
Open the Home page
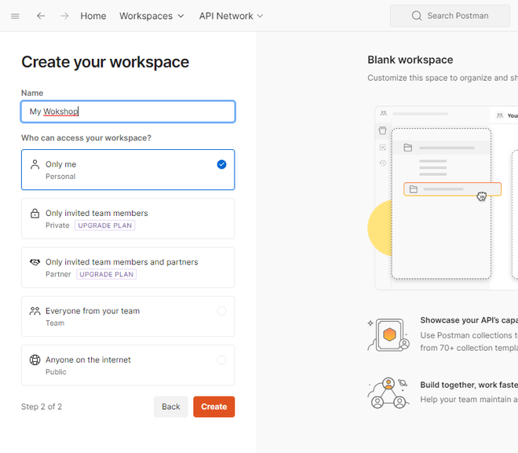click(93, 16)
